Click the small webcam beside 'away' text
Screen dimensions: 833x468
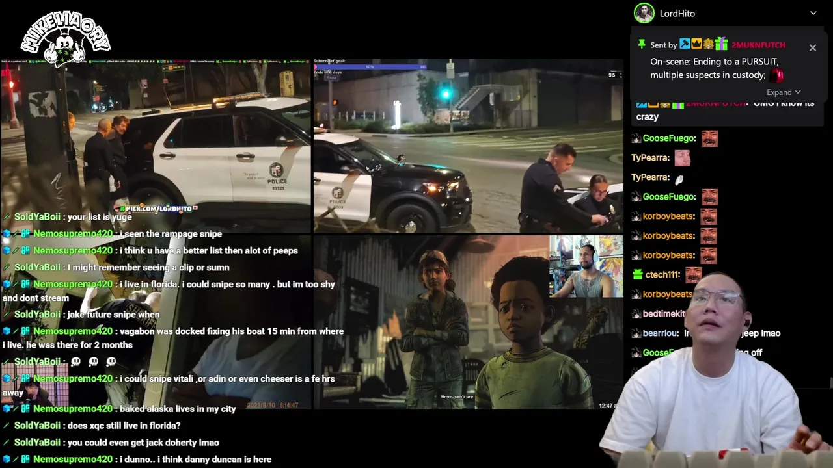coord(33,384)
